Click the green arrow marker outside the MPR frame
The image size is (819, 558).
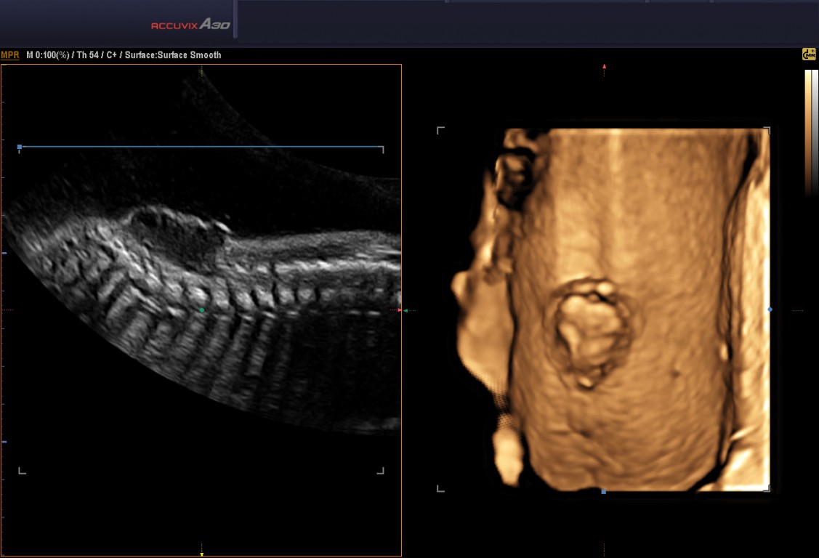(406, 310)
